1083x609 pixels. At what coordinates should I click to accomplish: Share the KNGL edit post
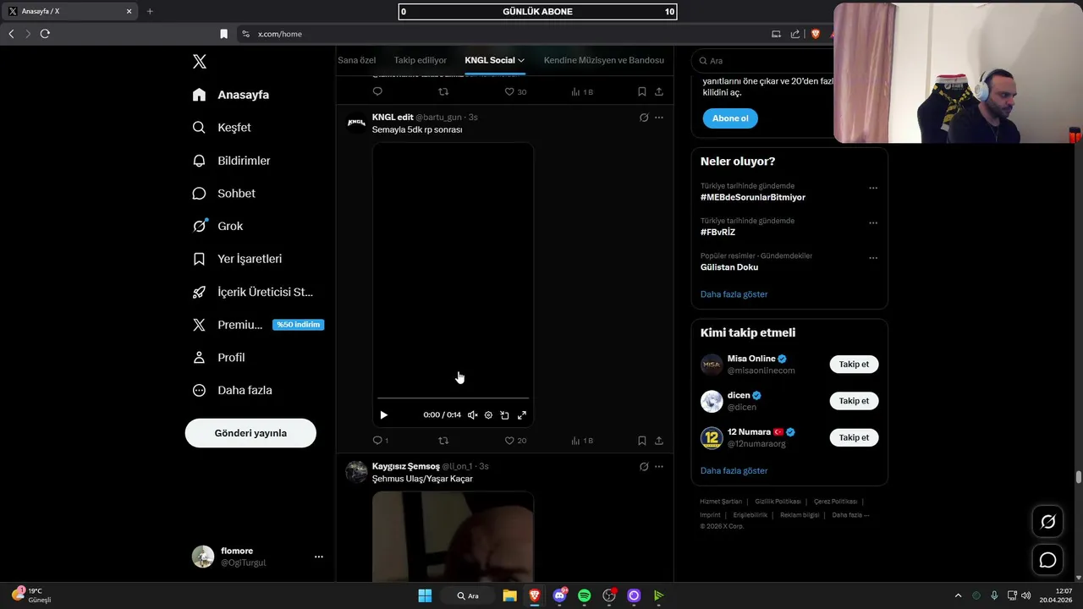pos(659,441)
